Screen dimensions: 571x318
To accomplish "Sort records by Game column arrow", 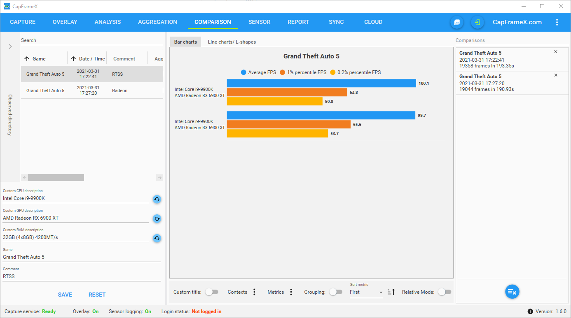I will pyautogui.click(x=27, y=59).
